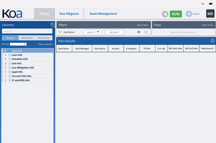Expand the FC and REO Info node
This screenshot has width=216, height=143.
click(6, 80)
